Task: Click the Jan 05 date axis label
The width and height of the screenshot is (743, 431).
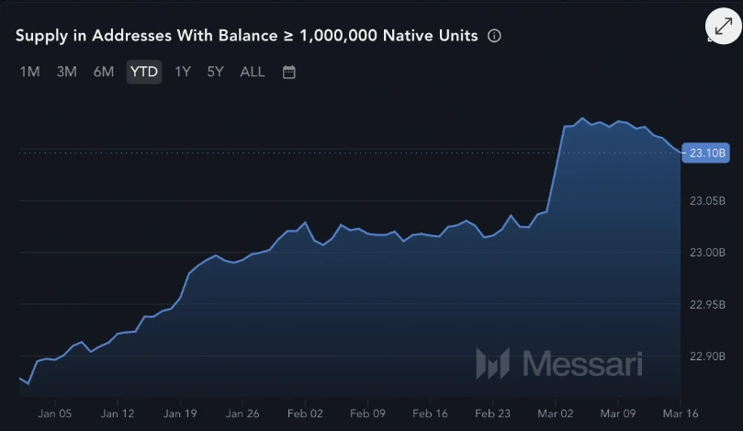Action: tap(54, 414)
